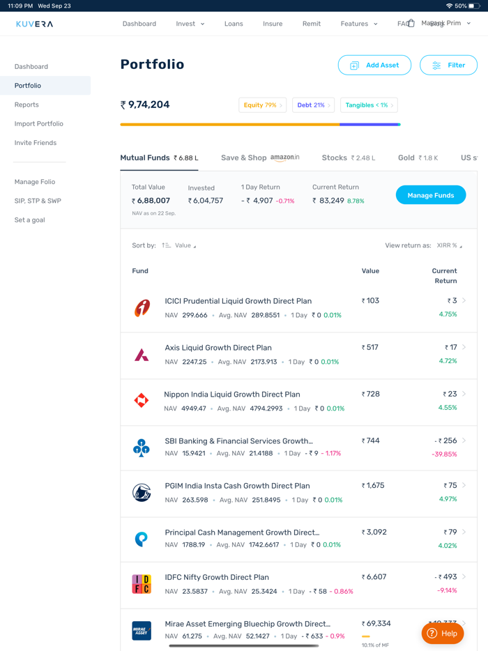Expand PGIM India Insta Cash row chevron
This screenshot has width=488, height=651.
[464, 485]
